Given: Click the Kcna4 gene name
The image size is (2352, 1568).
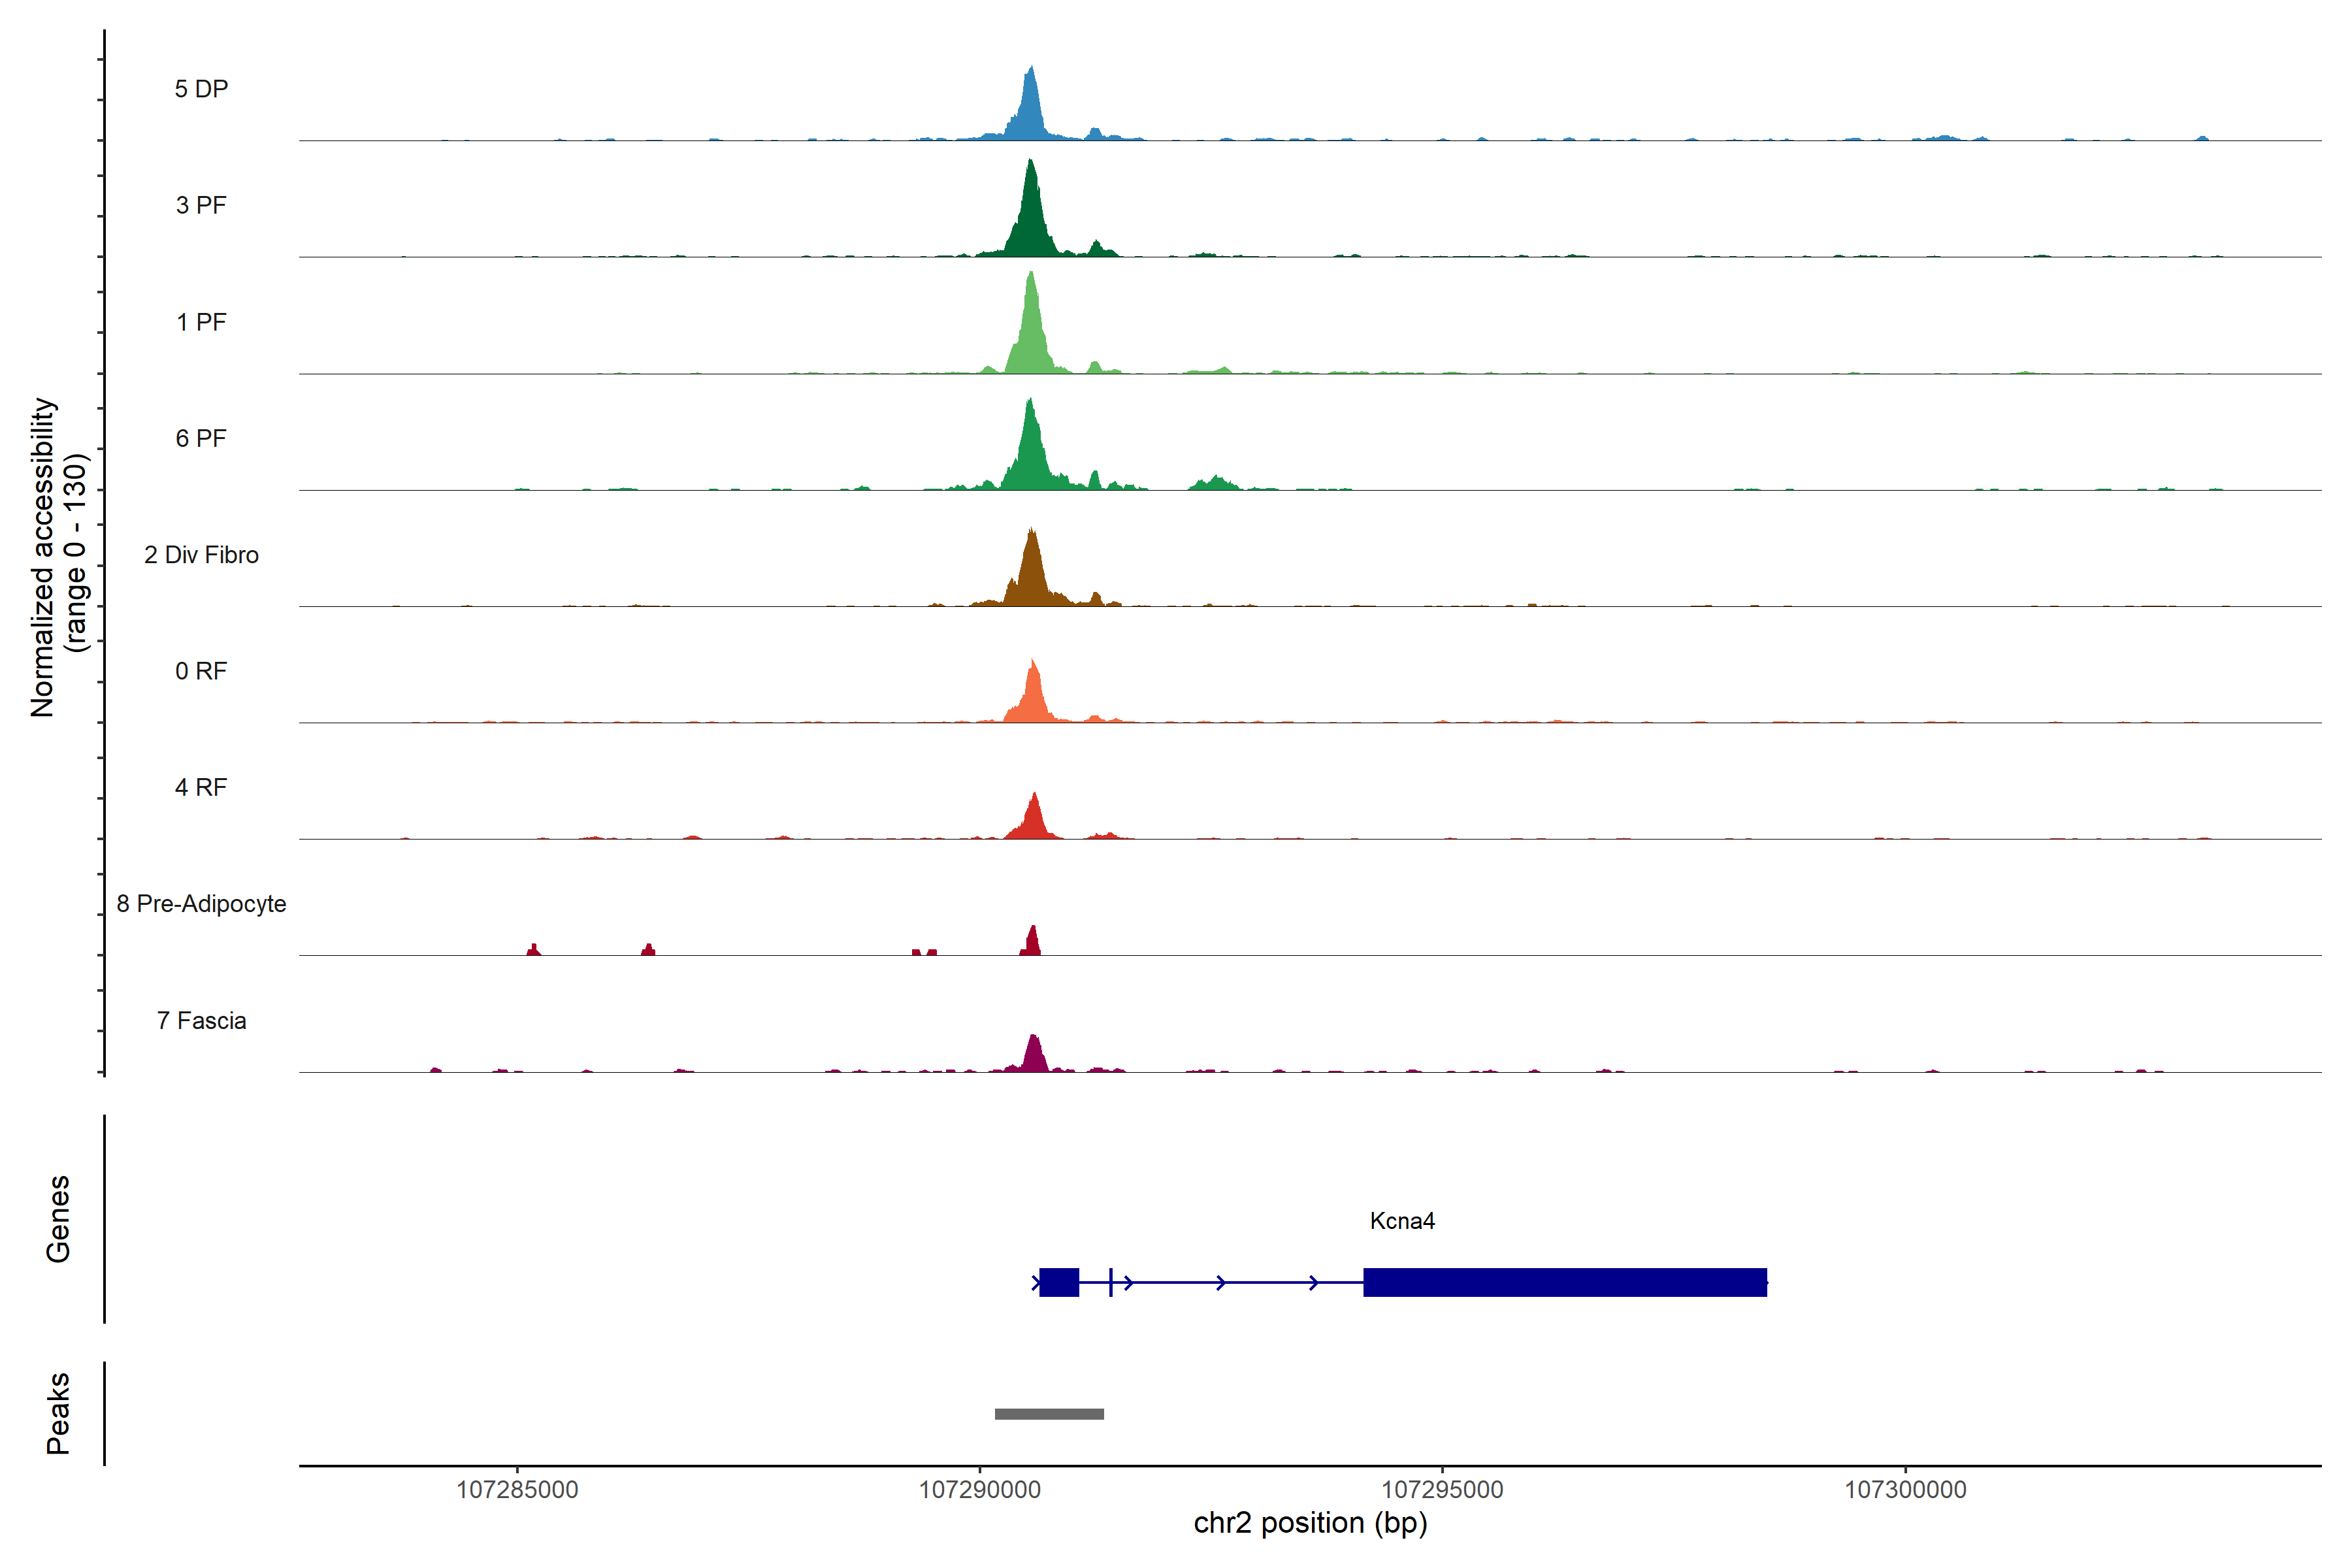Looking at the screenshot, I should coord(1402,1221).
